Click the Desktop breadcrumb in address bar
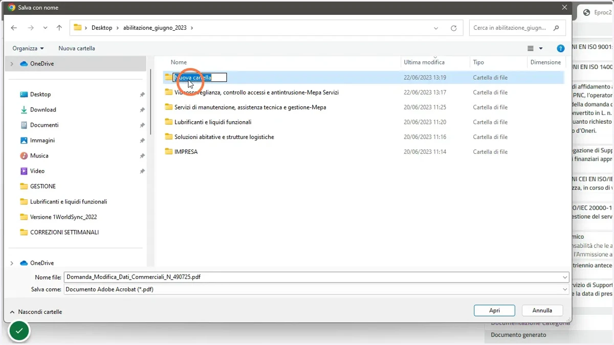Viewport: 614px width, 345px height. coord(102,28)
